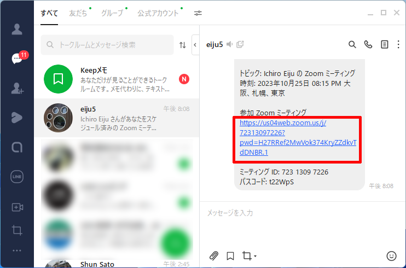406x268 pixels.
Task: Open the Shun Sato chat row
Action: 117,264
